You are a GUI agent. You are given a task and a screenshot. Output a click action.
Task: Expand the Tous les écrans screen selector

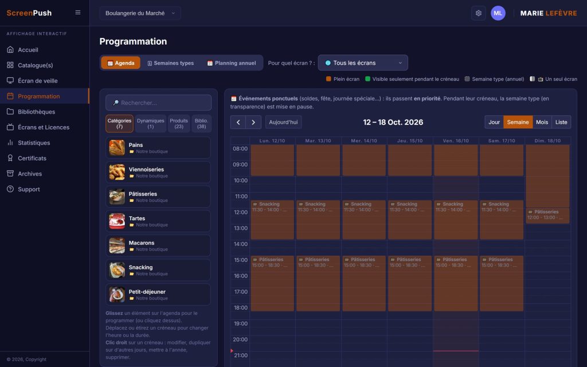coord(363,63)
